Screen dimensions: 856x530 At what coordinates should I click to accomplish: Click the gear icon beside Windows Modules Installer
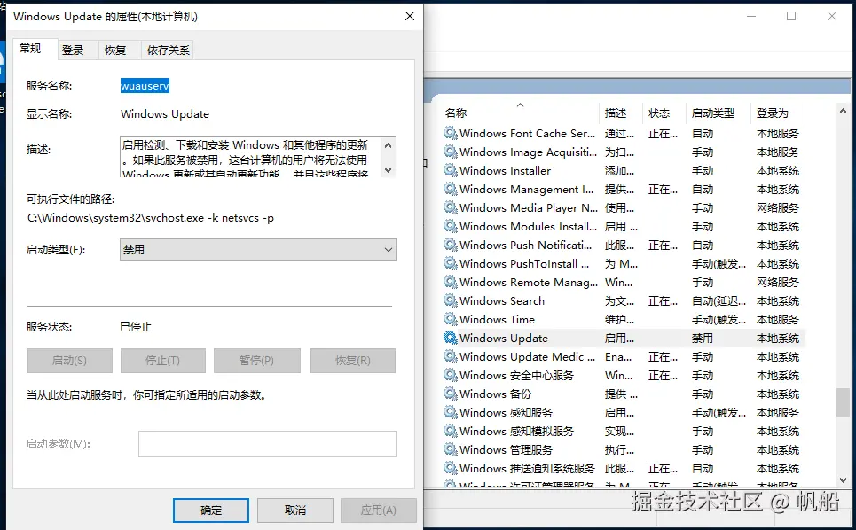click(450, 226)
